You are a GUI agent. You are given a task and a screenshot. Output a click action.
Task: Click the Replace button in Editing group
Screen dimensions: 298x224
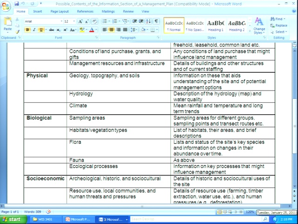[278, 25]
